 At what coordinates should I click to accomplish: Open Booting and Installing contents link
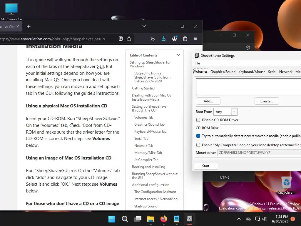tap(148, 167)
